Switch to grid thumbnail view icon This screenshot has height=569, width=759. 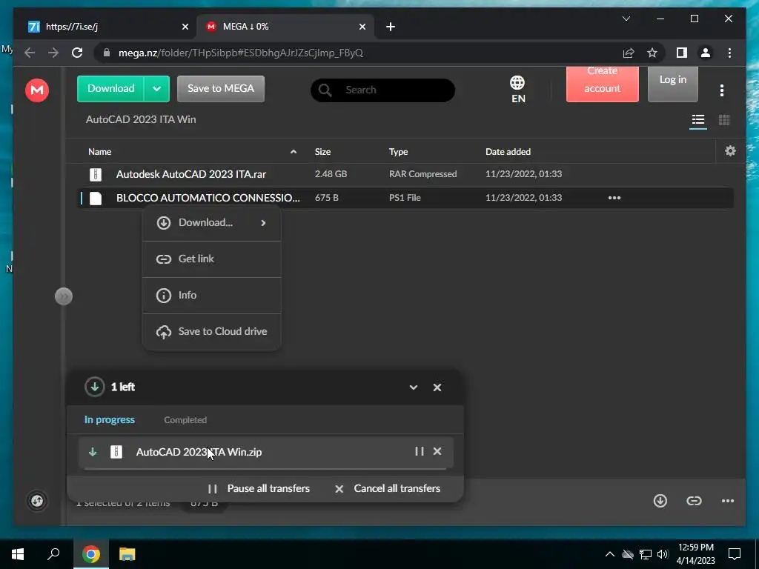point(724,119)
